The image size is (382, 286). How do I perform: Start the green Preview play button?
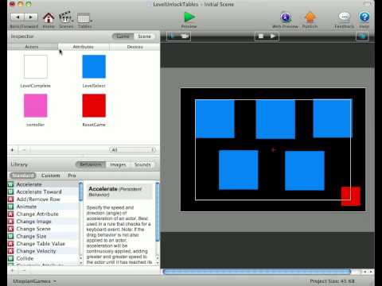pos(189,17)
